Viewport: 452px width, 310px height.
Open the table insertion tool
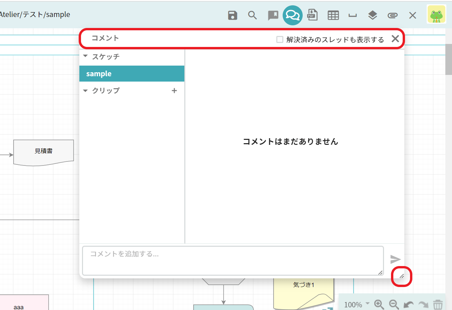point(333,15)
